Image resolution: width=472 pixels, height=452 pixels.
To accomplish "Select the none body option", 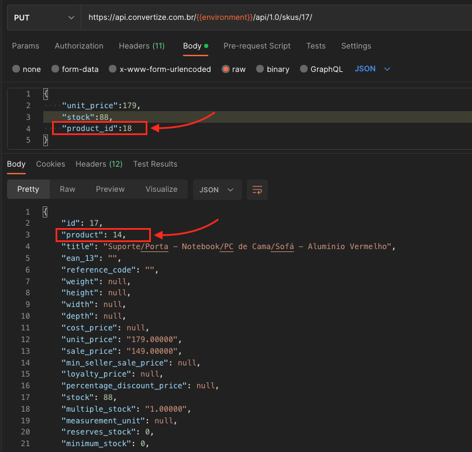I will (x=16, y=69).
